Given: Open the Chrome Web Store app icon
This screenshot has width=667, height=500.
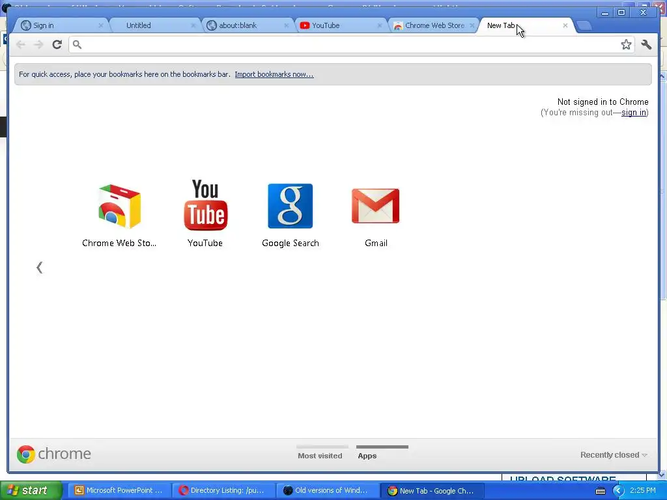Looking at the screenshot, I should point(120,206).
